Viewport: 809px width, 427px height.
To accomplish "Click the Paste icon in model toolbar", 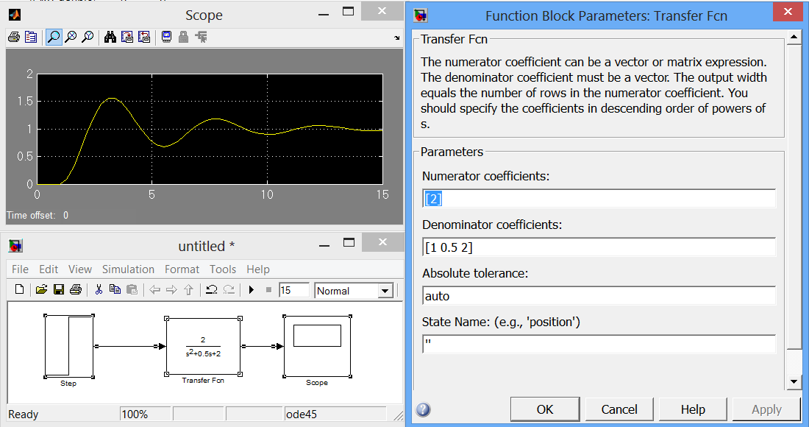I will tap(132, 289).
